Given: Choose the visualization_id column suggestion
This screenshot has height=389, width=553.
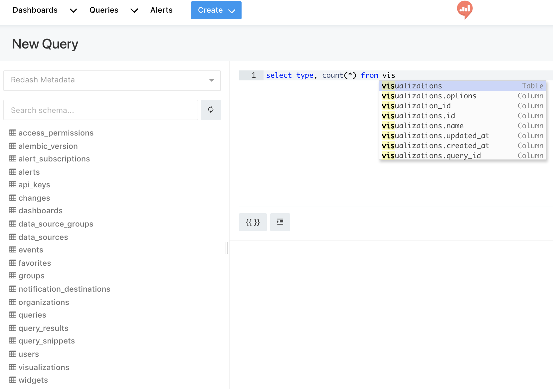Looking at the screenshot, I should (x=462, y=106).
